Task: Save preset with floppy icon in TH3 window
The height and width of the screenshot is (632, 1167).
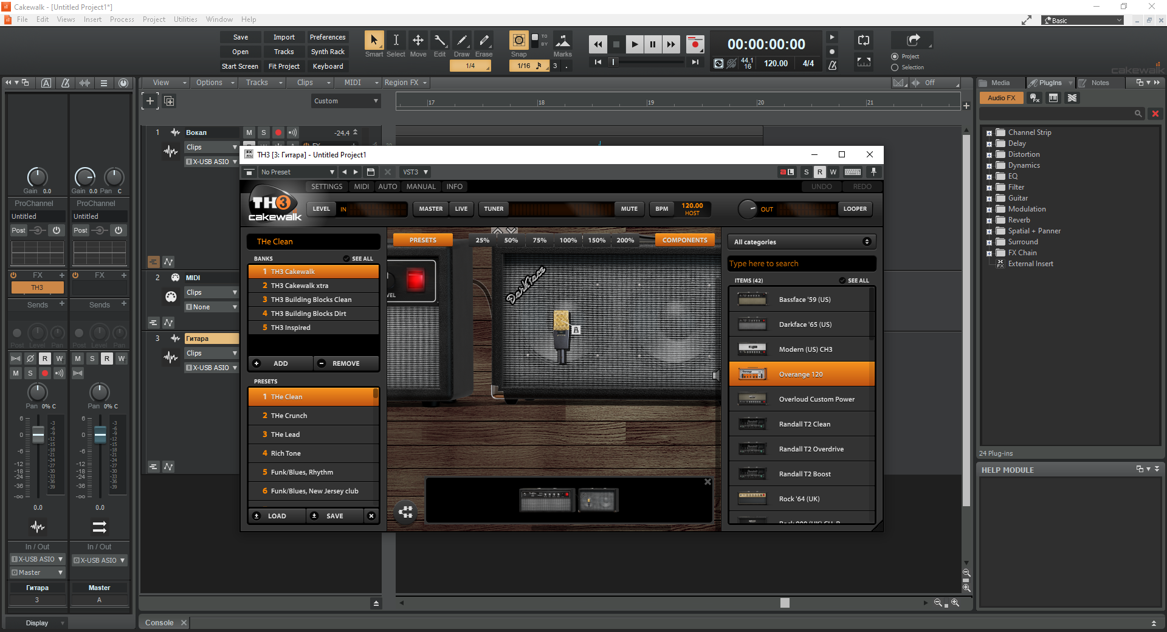Action: point(371,172)
